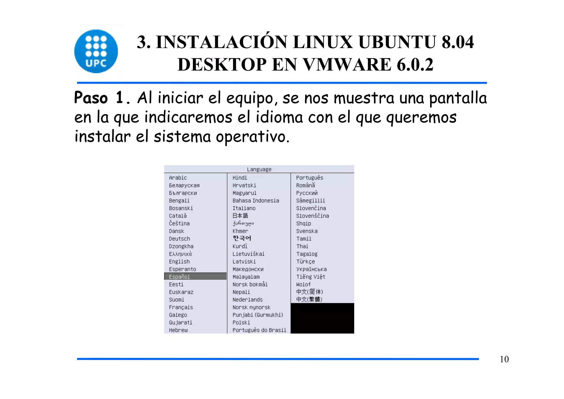The image size is (564, 399).
Task: Pick Thai as the language
Action: click(x=302, y=246)
